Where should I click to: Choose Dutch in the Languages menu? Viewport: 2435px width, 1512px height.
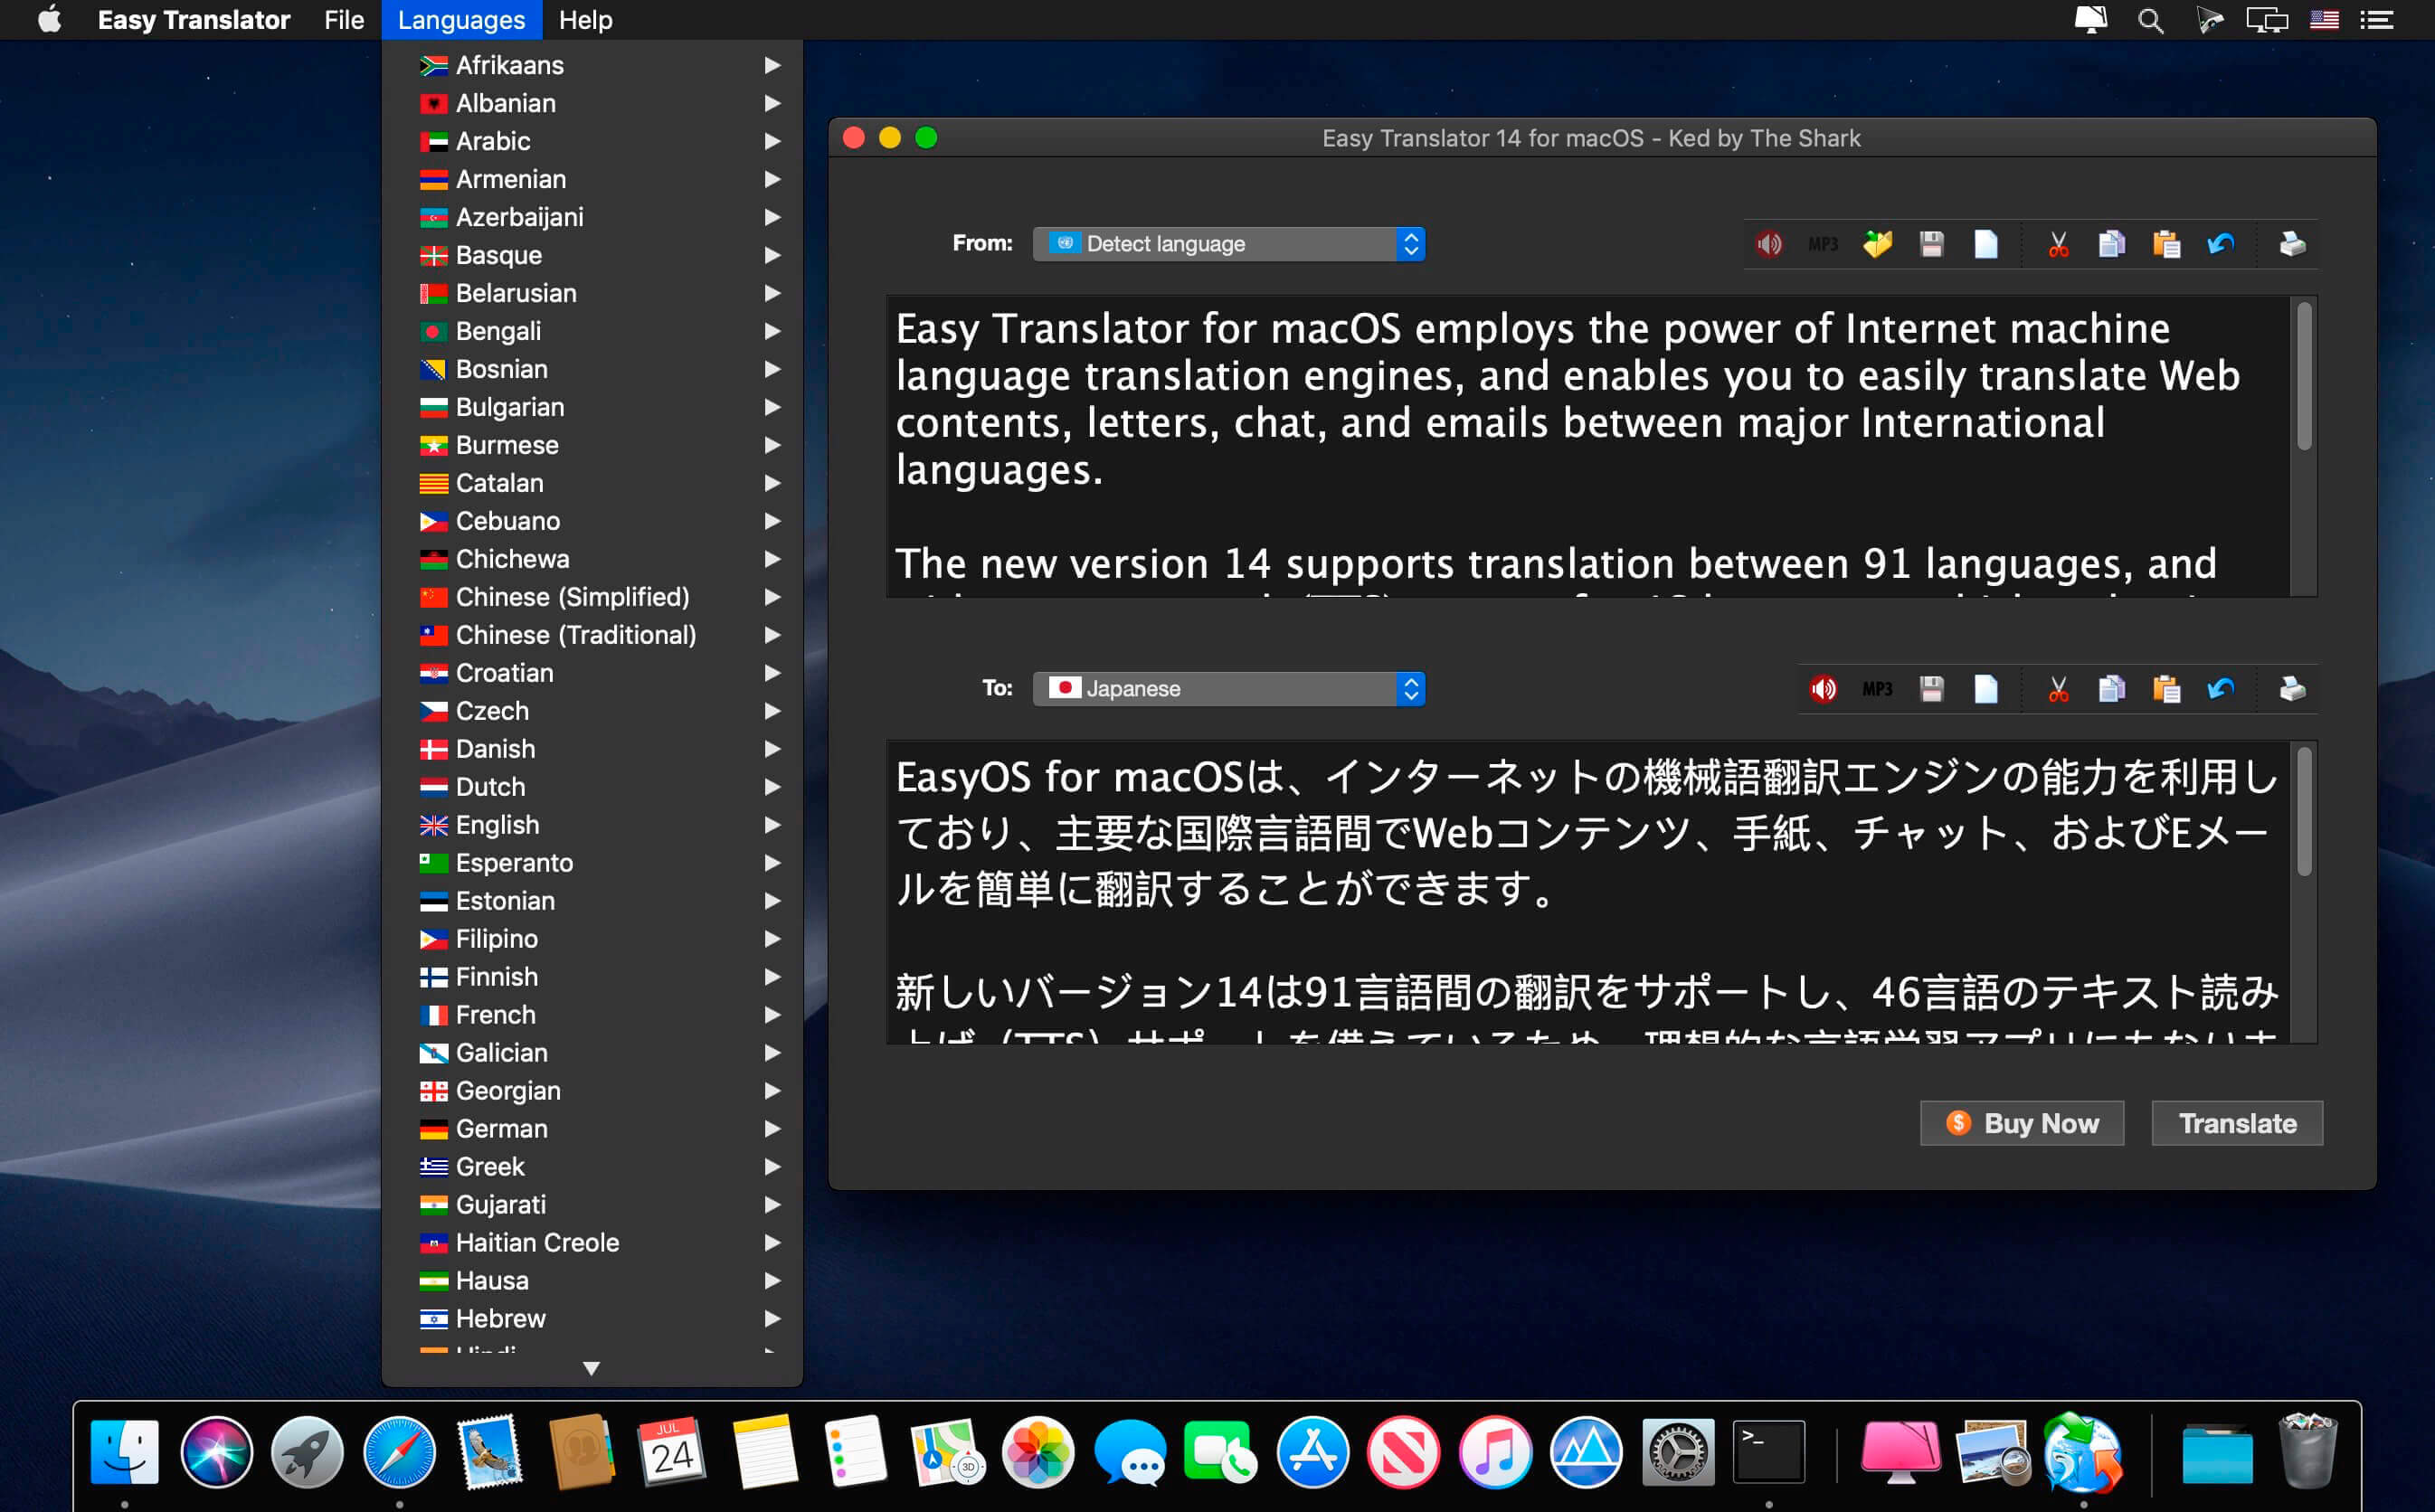click(592, 787)
